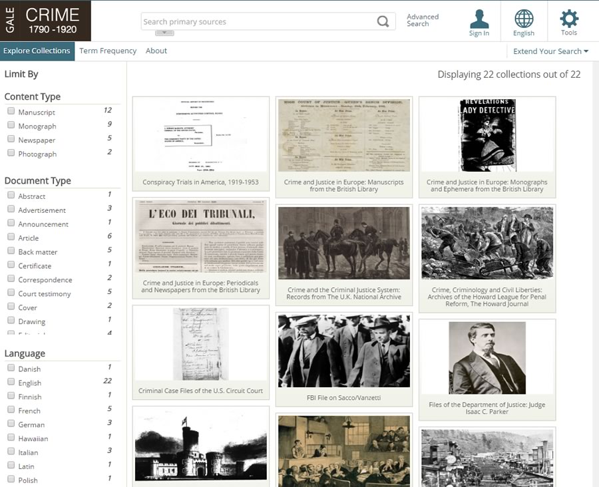Open the High Court of Justice manuscript thumbnail
This screenshot has height=487, width=599.
pos(344,135)
